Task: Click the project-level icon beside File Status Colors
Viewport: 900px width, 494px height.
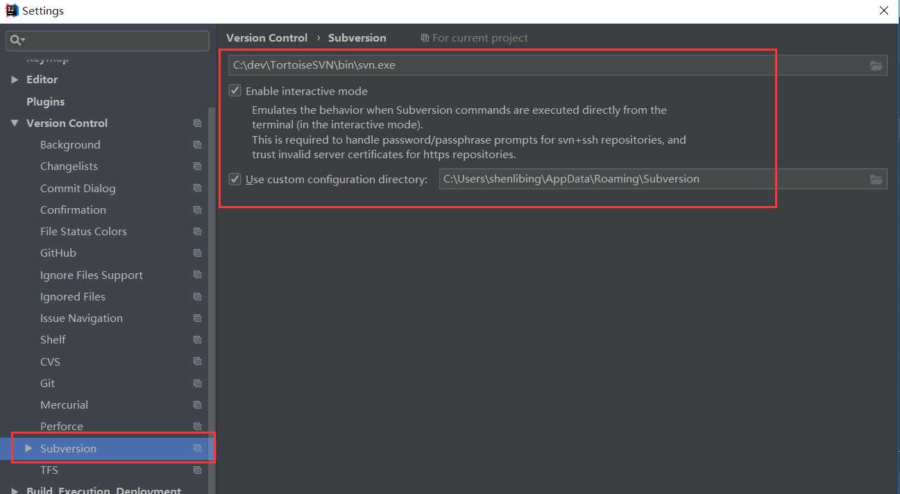Action: point(197,231)
